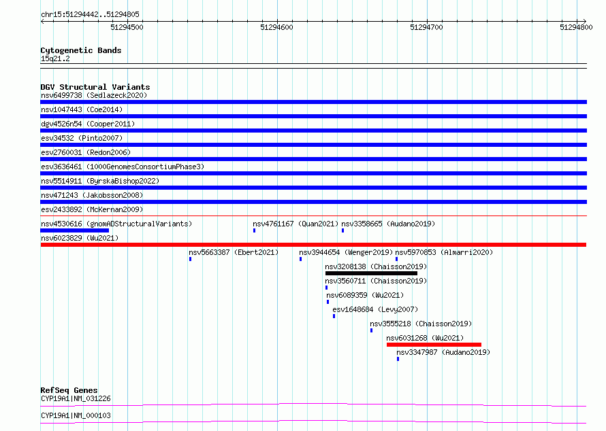This screenshot has width=606, height=431.
Task: Select the black nsv3208138 (Chaisson2019) bar
Action: click(x=371, y=273)
